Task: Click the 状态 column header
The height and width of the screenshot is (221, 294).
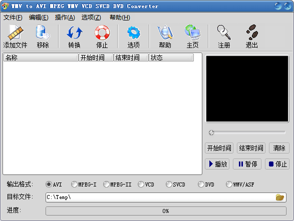Action: pos(171,57)
